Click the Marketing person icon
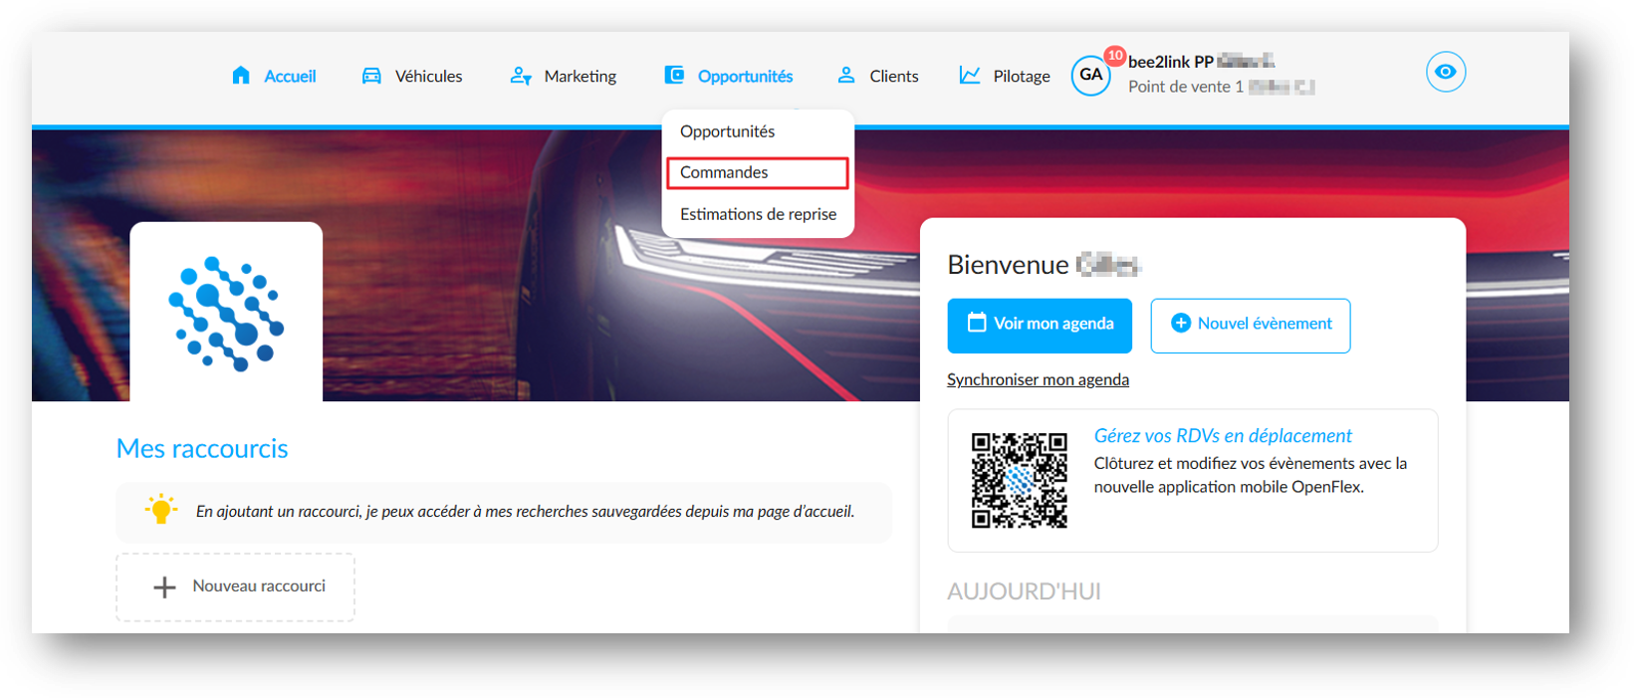This screenshot has width=1634, height=698. pos(521,76)
